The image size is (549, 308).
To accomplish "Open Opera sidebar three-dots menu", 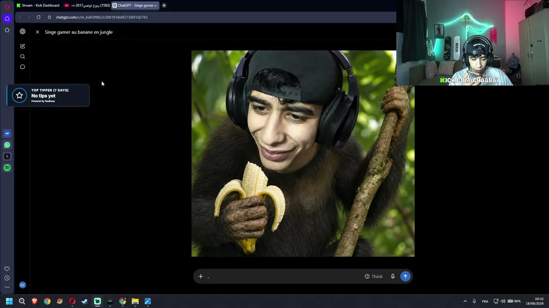I will tap(7, 287).
